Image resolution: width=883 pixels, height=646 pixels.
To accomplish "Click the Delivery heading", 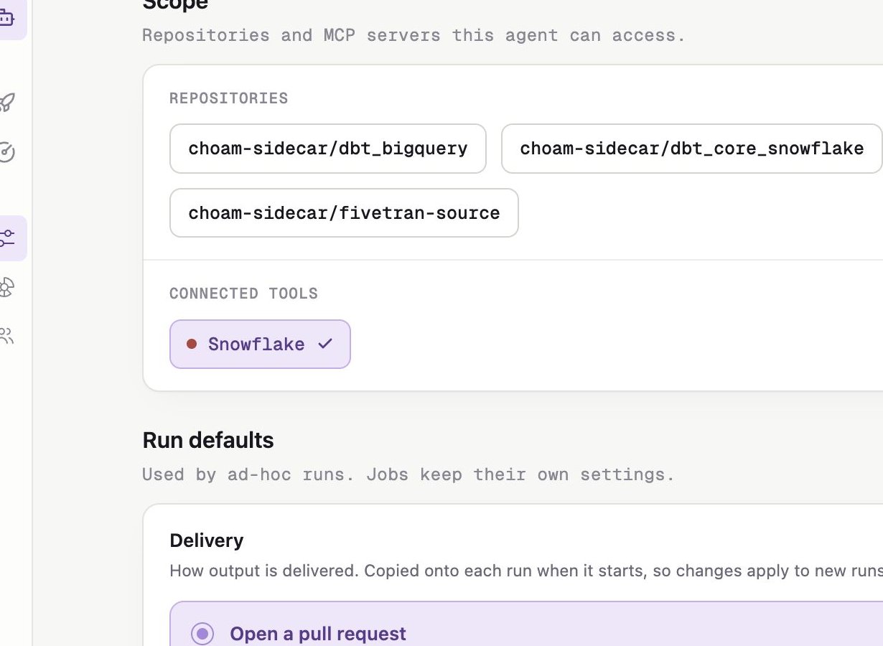I will click(207, 540).
